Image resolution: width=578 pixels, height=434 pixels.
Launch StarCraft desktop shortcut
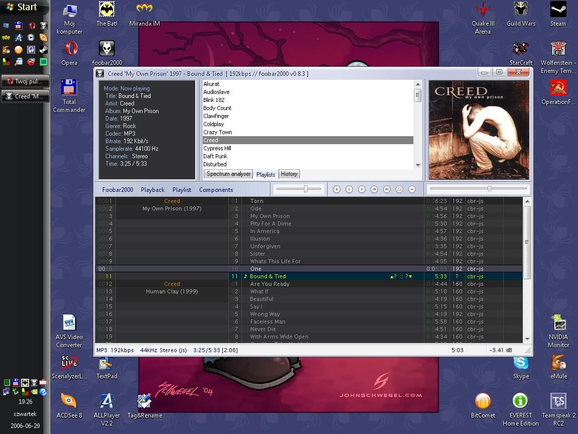[521, 53]
